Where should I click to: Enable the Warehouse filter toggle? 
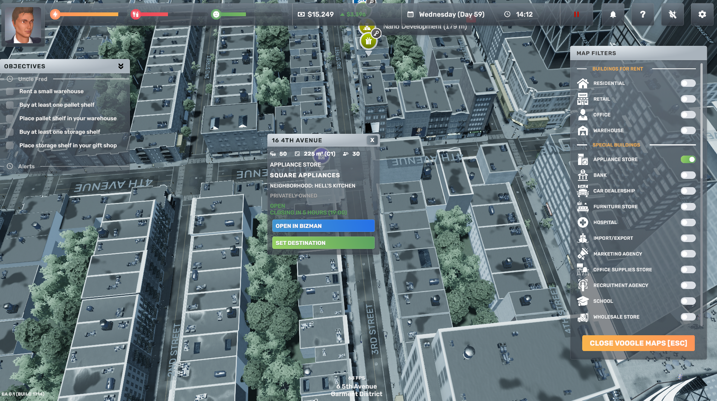[x=688, y=130]
